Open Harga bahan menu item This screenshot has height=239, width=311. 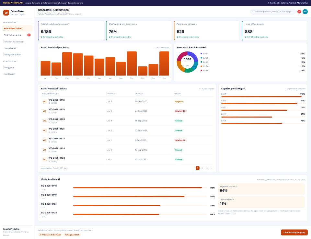pyautogui.click(x=17, y=48)
